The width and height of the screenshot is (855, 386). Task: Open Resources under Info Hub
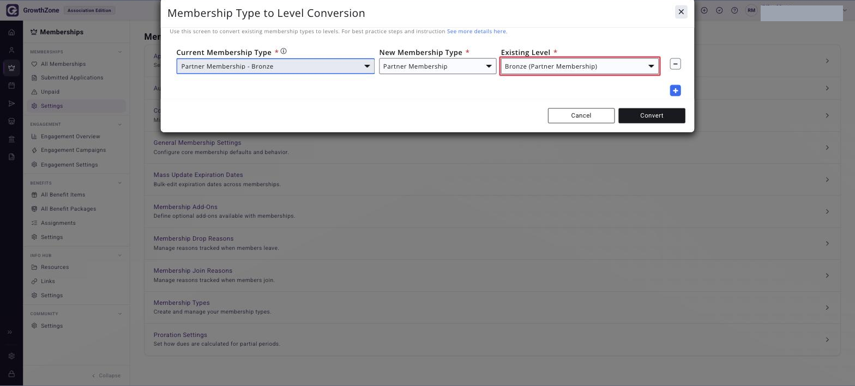pos(76,267)
